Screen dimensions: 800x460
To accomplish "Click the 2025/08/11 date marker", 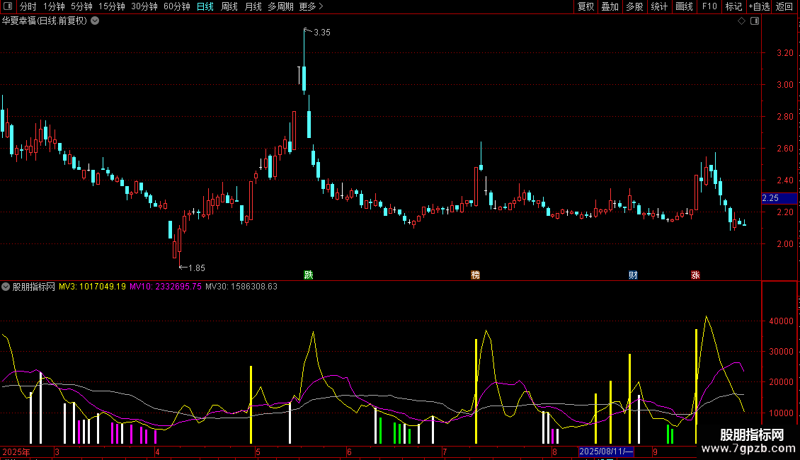I will point(606,452).
